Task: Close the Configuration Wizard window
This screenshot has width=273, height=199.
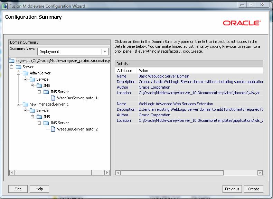Action: click(262, 5)
